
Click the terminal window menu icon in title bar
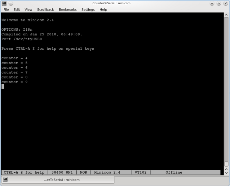pos(4,3)
